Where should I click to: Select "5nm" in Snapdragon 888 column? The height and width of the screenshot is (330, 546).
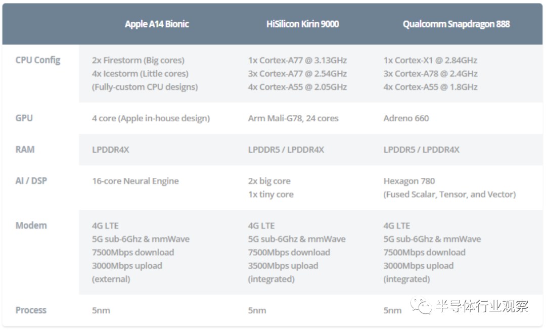click(x=392, y=310)
